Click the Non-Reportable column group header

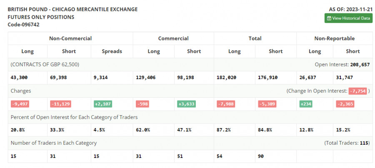pos(335,38)
